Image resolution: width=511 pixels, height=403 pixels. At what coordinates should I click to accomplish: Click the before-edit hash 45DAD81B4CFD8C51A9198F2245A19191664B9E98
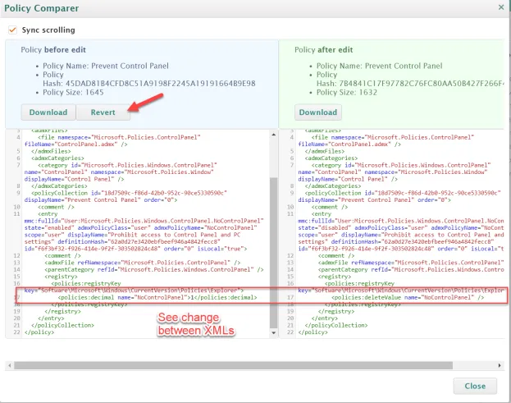[x=160, y=84]
